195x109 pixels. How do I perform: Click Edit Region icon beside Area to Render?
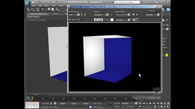click(x=82, y=15)
